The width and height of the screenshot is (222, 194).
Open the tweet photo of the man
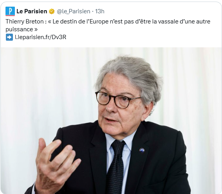111,120
